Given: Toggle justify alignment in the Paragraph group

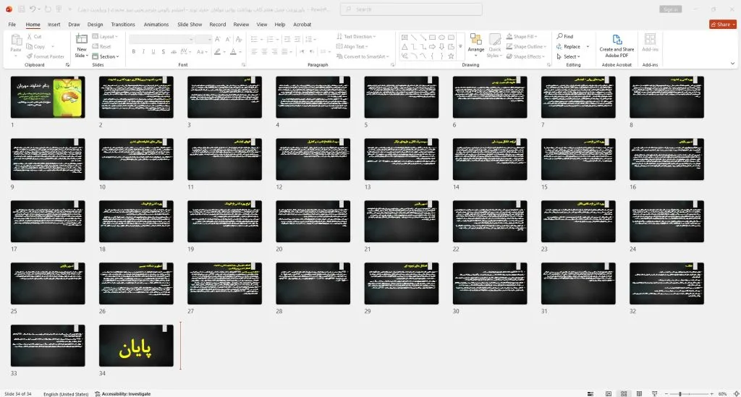Looking at the screenshot, I should (x=284, y=51).
